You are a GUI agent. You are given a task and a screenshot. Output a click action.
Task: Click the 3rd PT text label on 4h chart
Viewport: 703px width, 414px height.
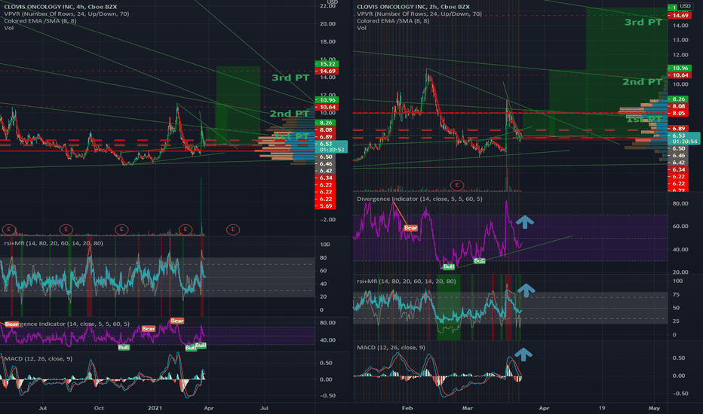click(x=290, y=78)
